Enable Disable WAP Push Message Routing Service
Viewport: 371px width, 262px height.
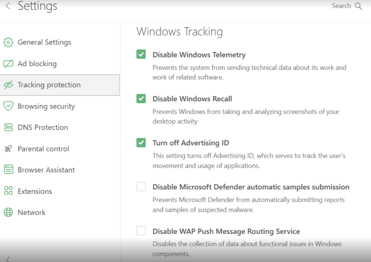click(141, 231)
